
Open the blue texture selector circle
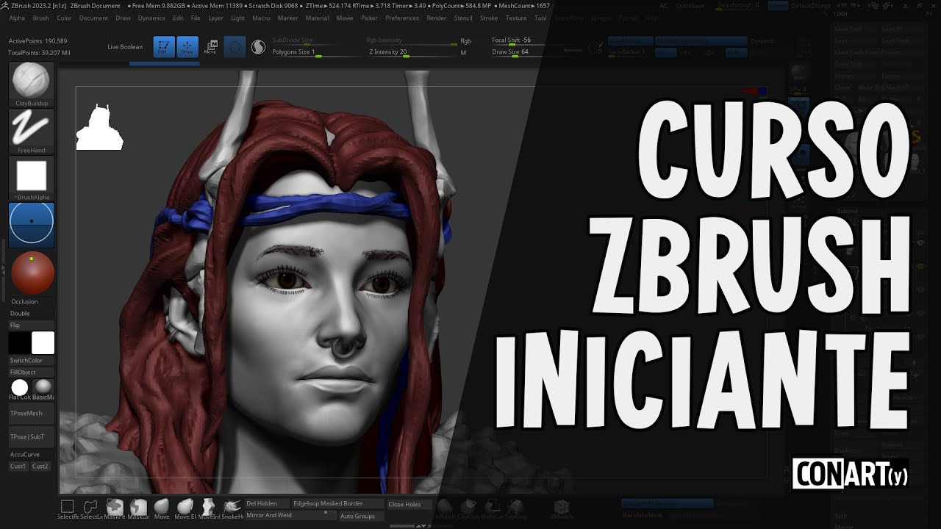coord(32,223)
